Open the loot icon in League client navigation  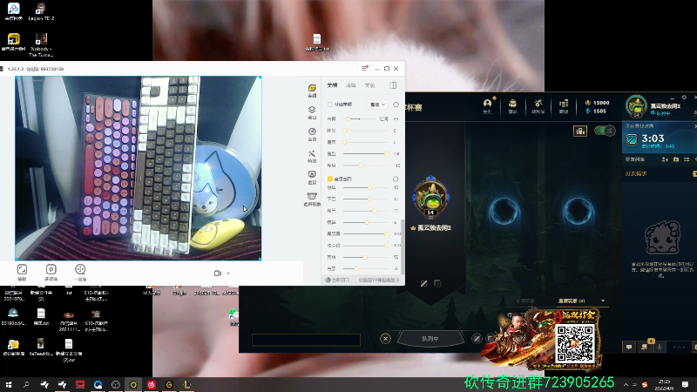(x=538, y=106)
